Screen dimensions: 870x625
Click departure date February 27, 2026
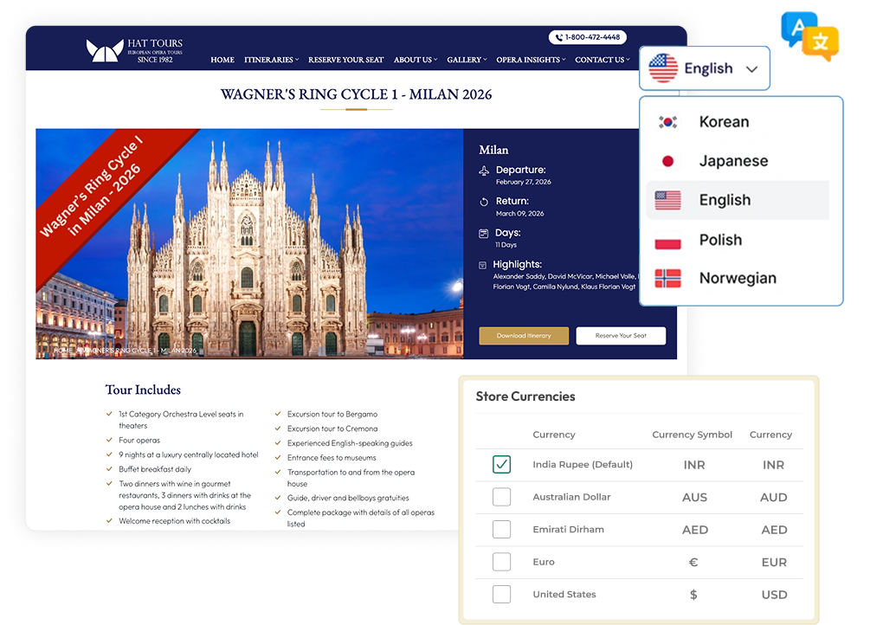click(x=523, y=182)
